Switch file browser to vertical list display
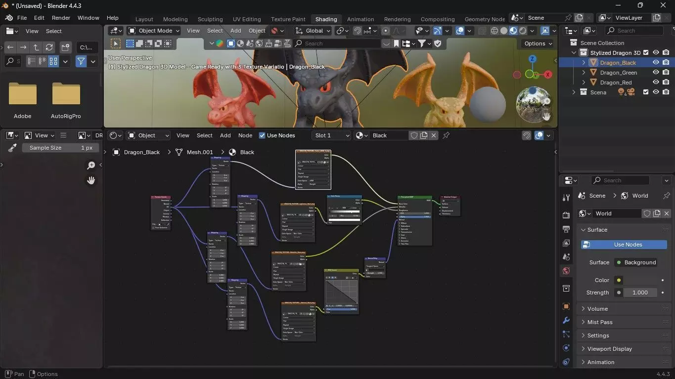Viewport: 675px width, 379px height. tap(31, 62)
